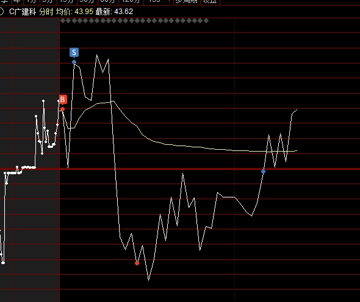Click the last gray diamond in the marker row

click(x=206, y=21)
